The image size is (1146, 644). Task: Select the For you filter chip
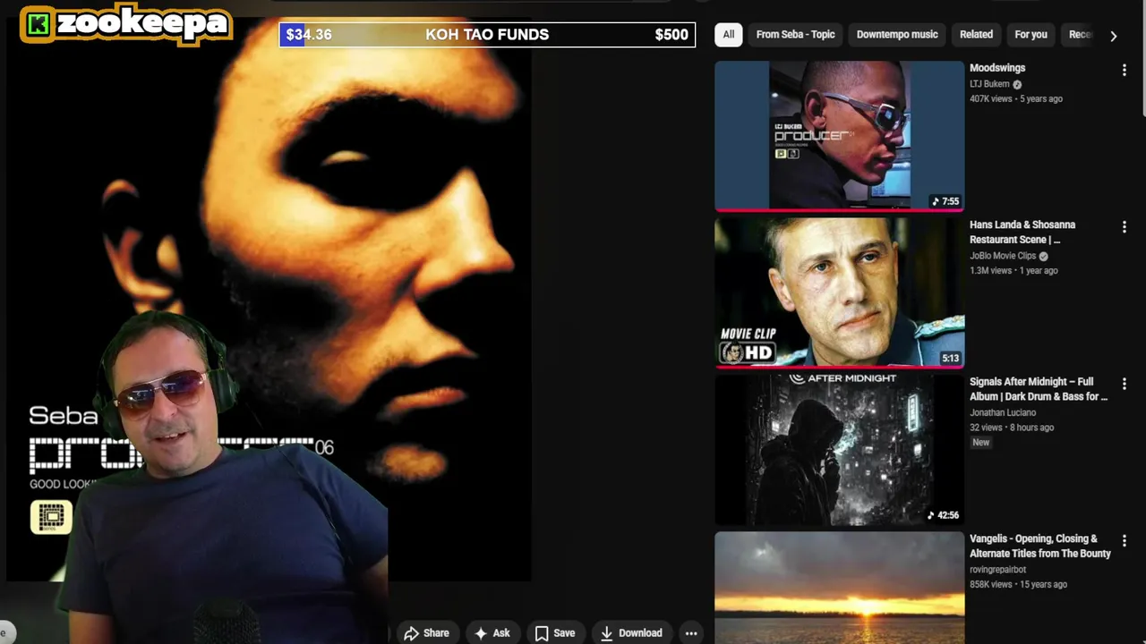click(x=1031, y=35)
